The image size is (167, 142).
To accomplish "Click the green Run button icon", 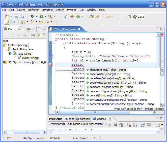I will click(x=41, y=16).
